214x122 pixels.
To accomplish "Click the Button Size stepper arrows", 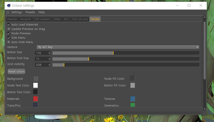I will tap(49, 53).
